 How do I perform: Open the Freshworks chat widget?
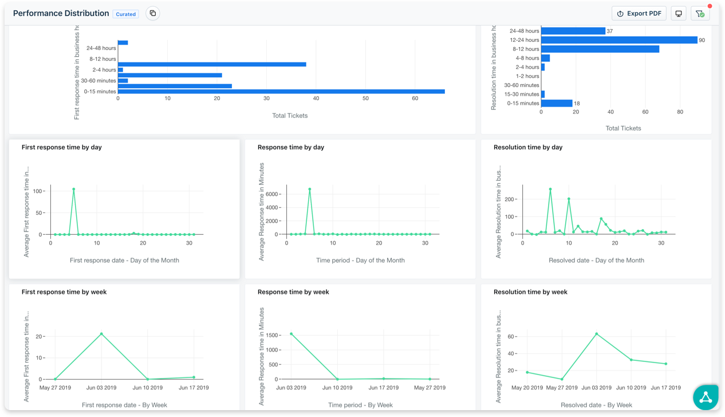pos(706,397)
